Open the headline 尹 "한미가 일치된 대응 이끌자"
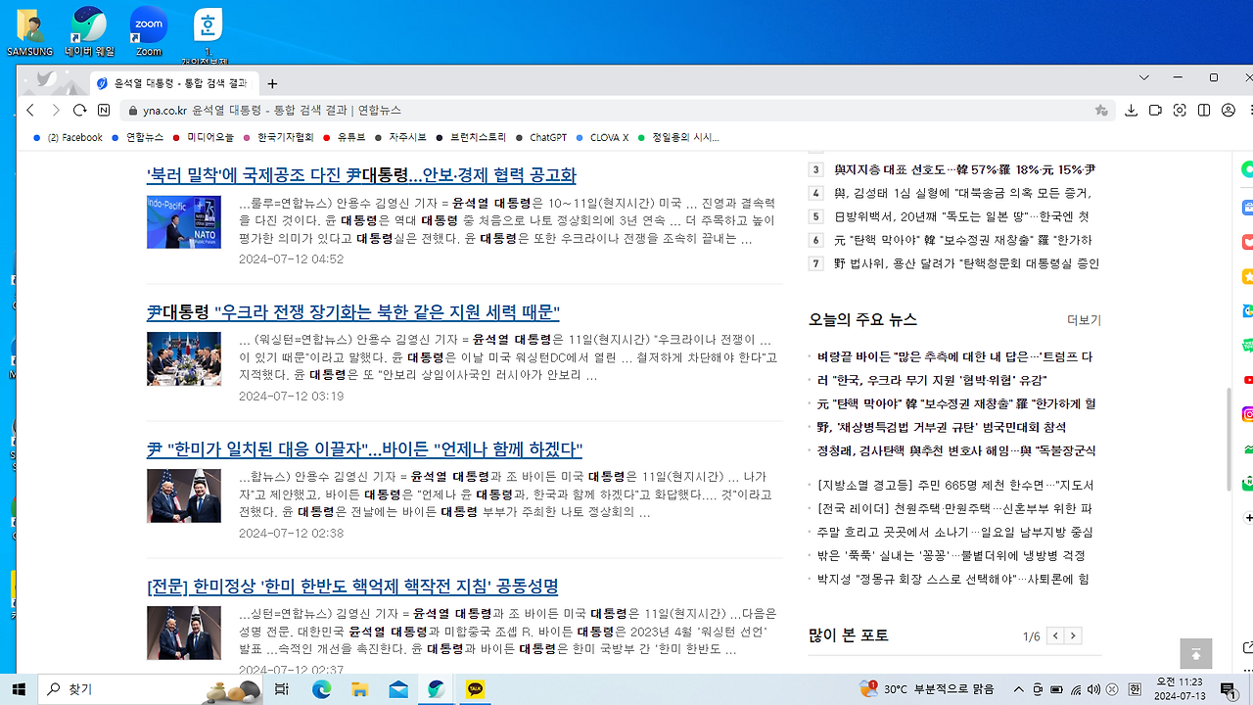 366,449
